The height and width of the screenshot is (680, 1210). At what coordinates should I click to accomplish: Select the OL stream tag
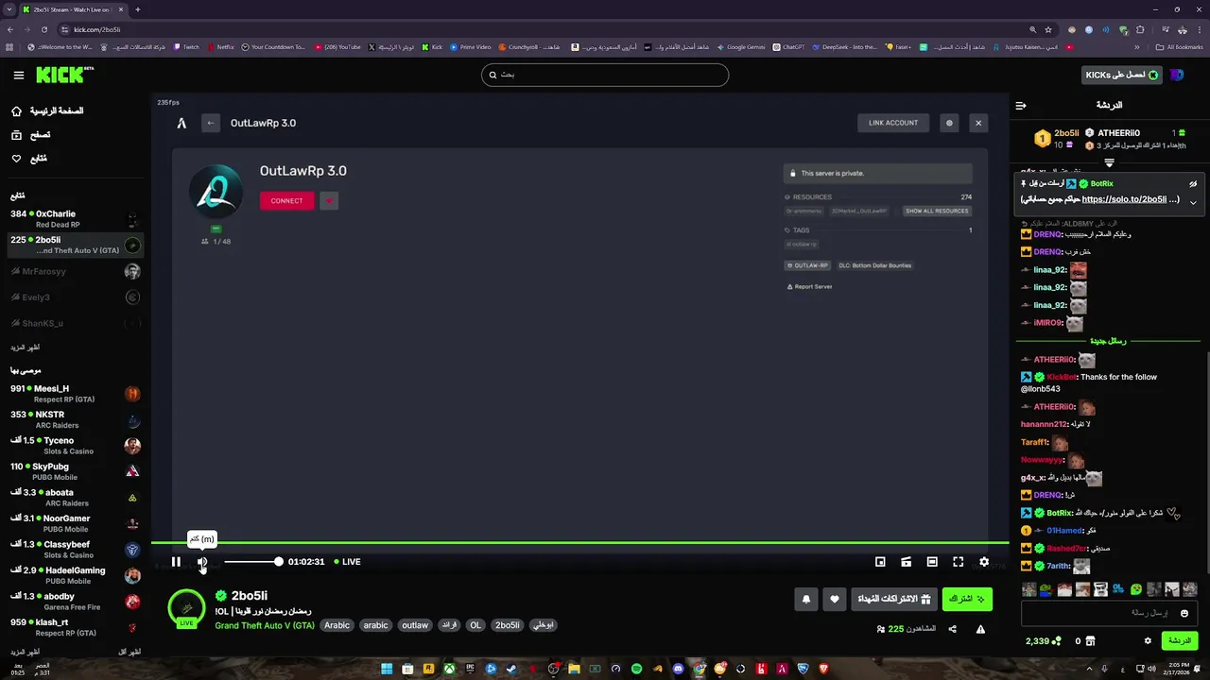pos(475,625)
